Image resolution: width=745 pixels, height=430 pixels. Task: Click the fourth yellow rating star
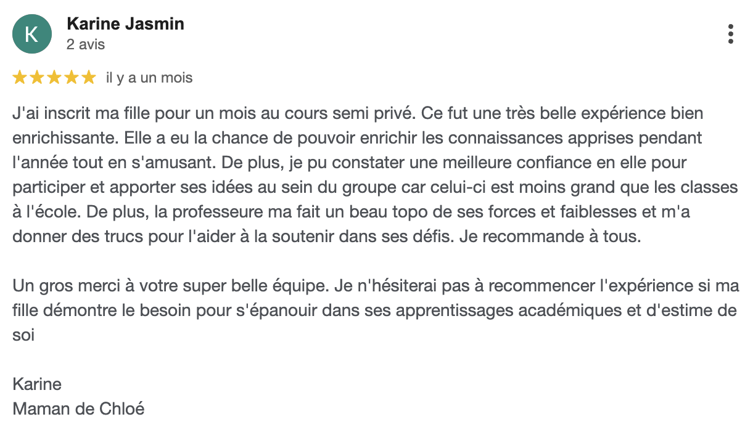click(72, 78)
